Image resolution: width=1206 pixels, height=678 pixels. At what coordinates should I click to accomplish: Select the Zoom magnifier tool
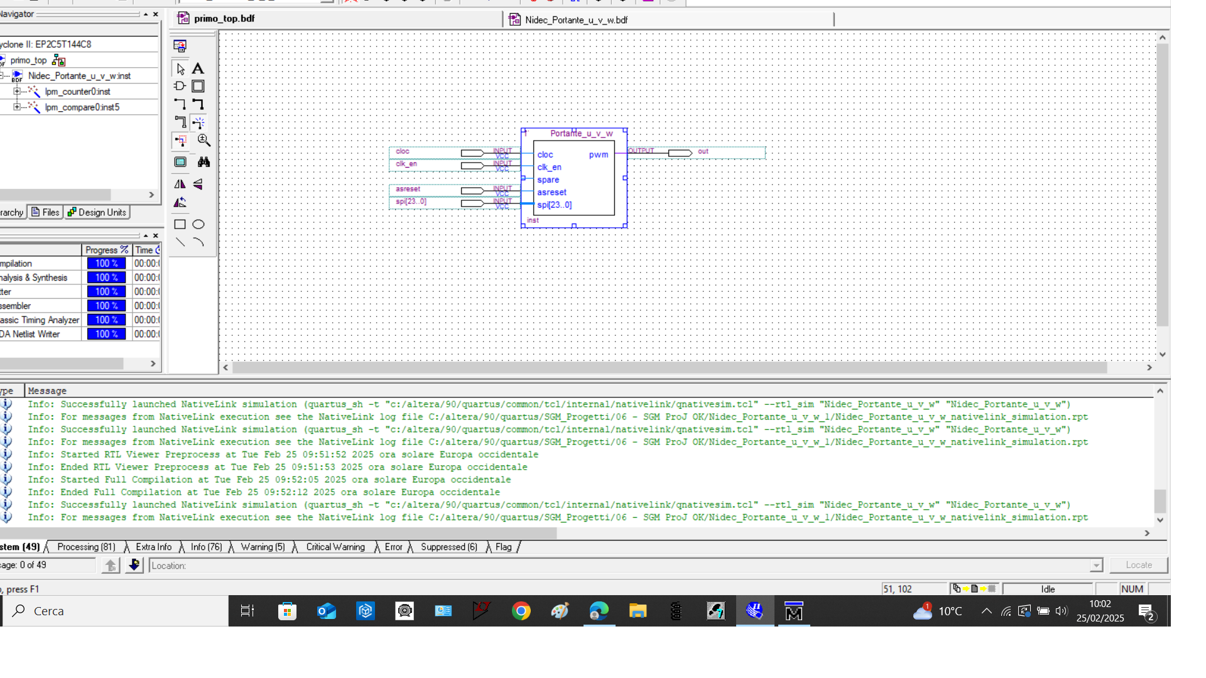point(204,141)
